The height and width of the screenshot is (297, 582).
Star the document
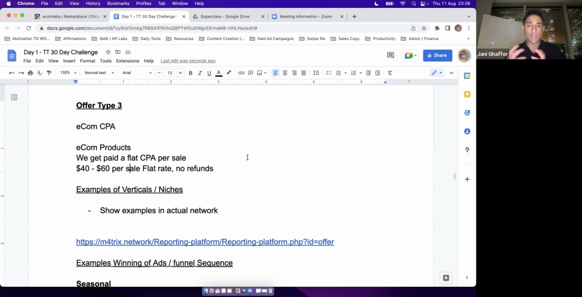(108, 52)
